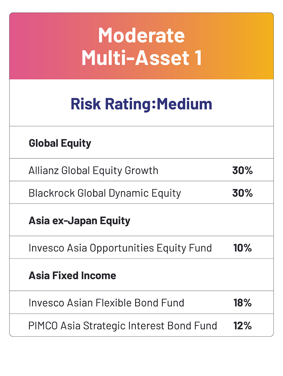Select the Risk Rating: Medium heading
This screenshot has width=283, height=376.
coord(141,104)
